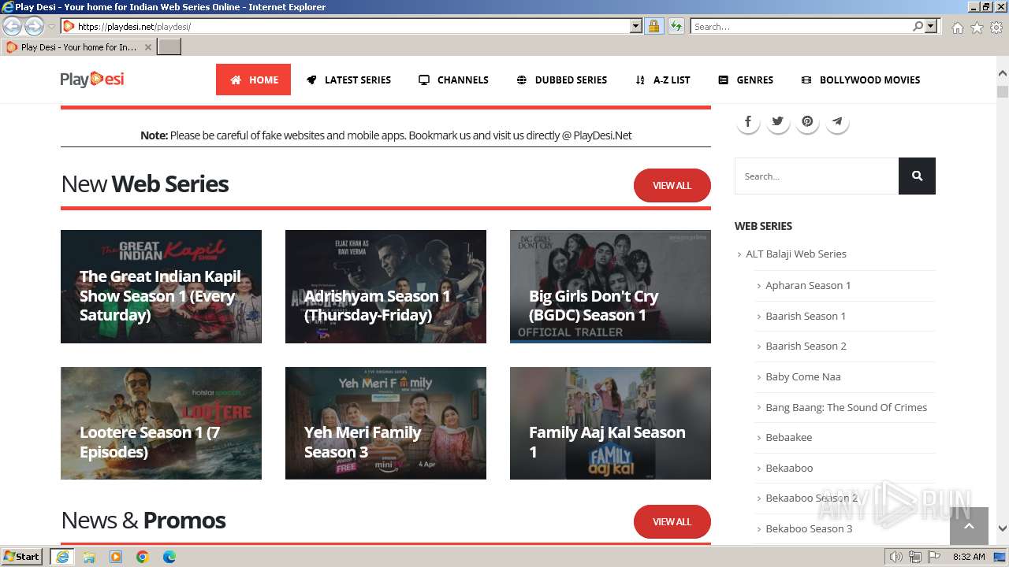1009x567 pixels.
Task: Open the GENRES menu
Action: click(x=746, y=80)
